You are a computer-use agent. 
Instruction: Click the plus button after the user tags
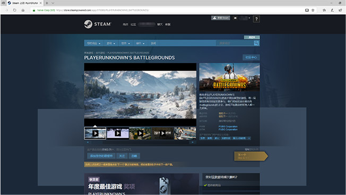[x=249, y=138]
